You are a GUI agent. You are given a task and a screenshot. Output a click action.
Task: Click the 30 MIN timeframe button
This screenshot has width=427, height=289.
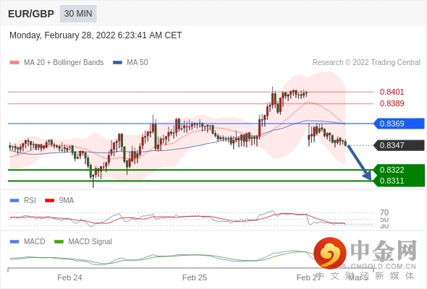[78, 14]
